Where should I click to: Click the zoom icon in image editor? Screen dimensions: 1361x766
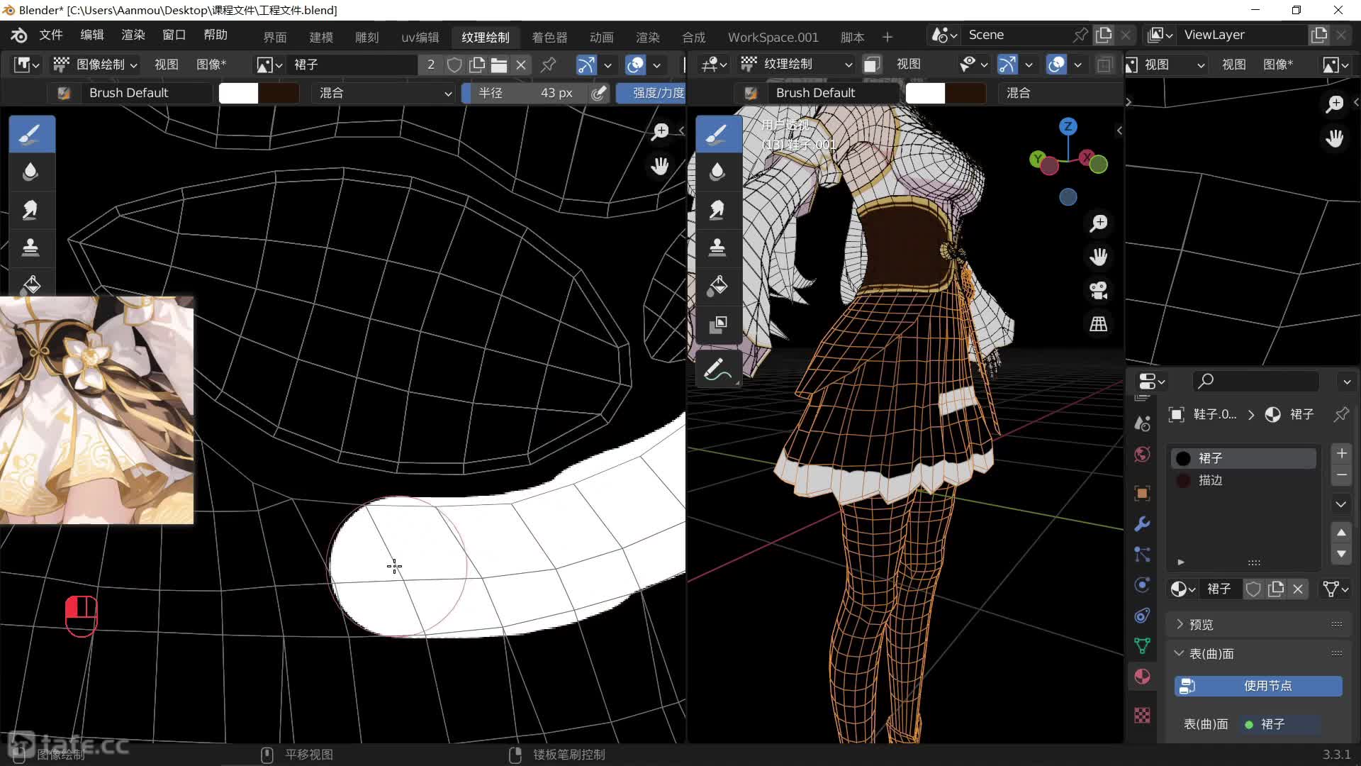[x=661, y=131]
